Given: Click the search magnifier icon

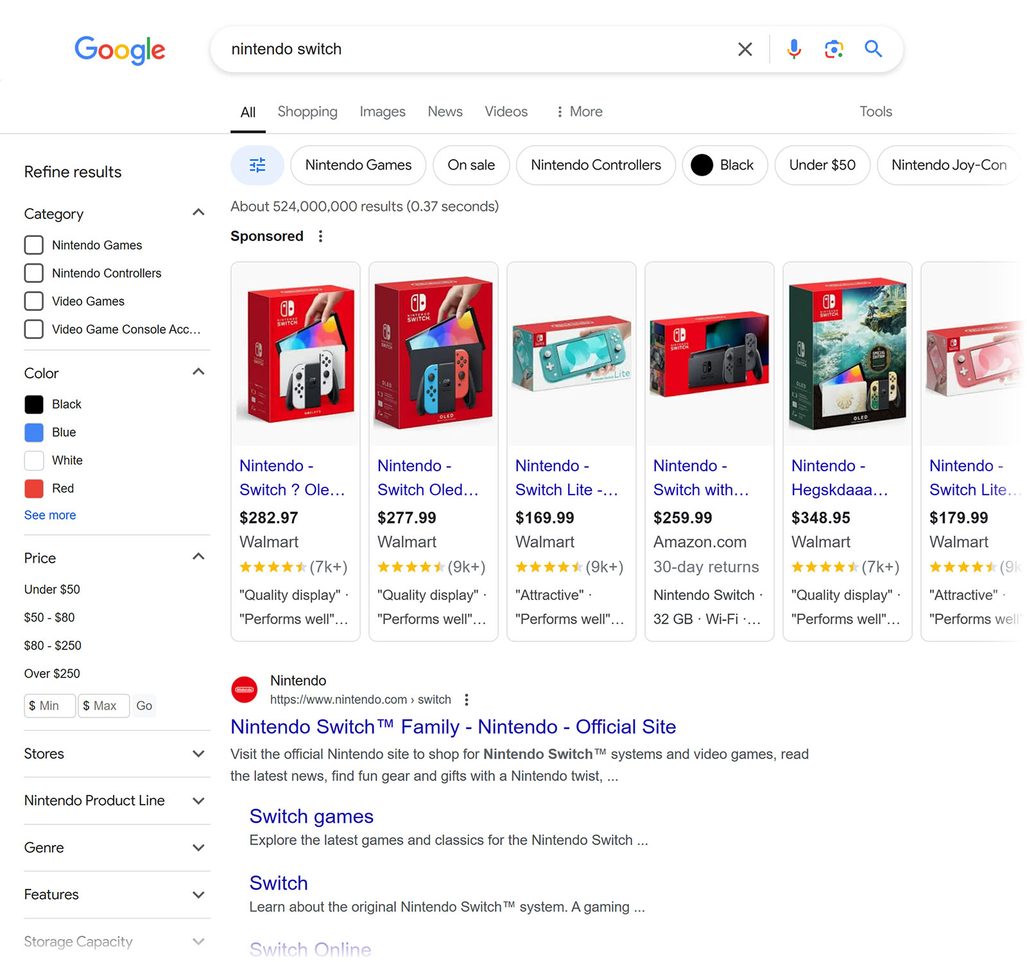Looking at the screenshot, I should tap(873, 49).
